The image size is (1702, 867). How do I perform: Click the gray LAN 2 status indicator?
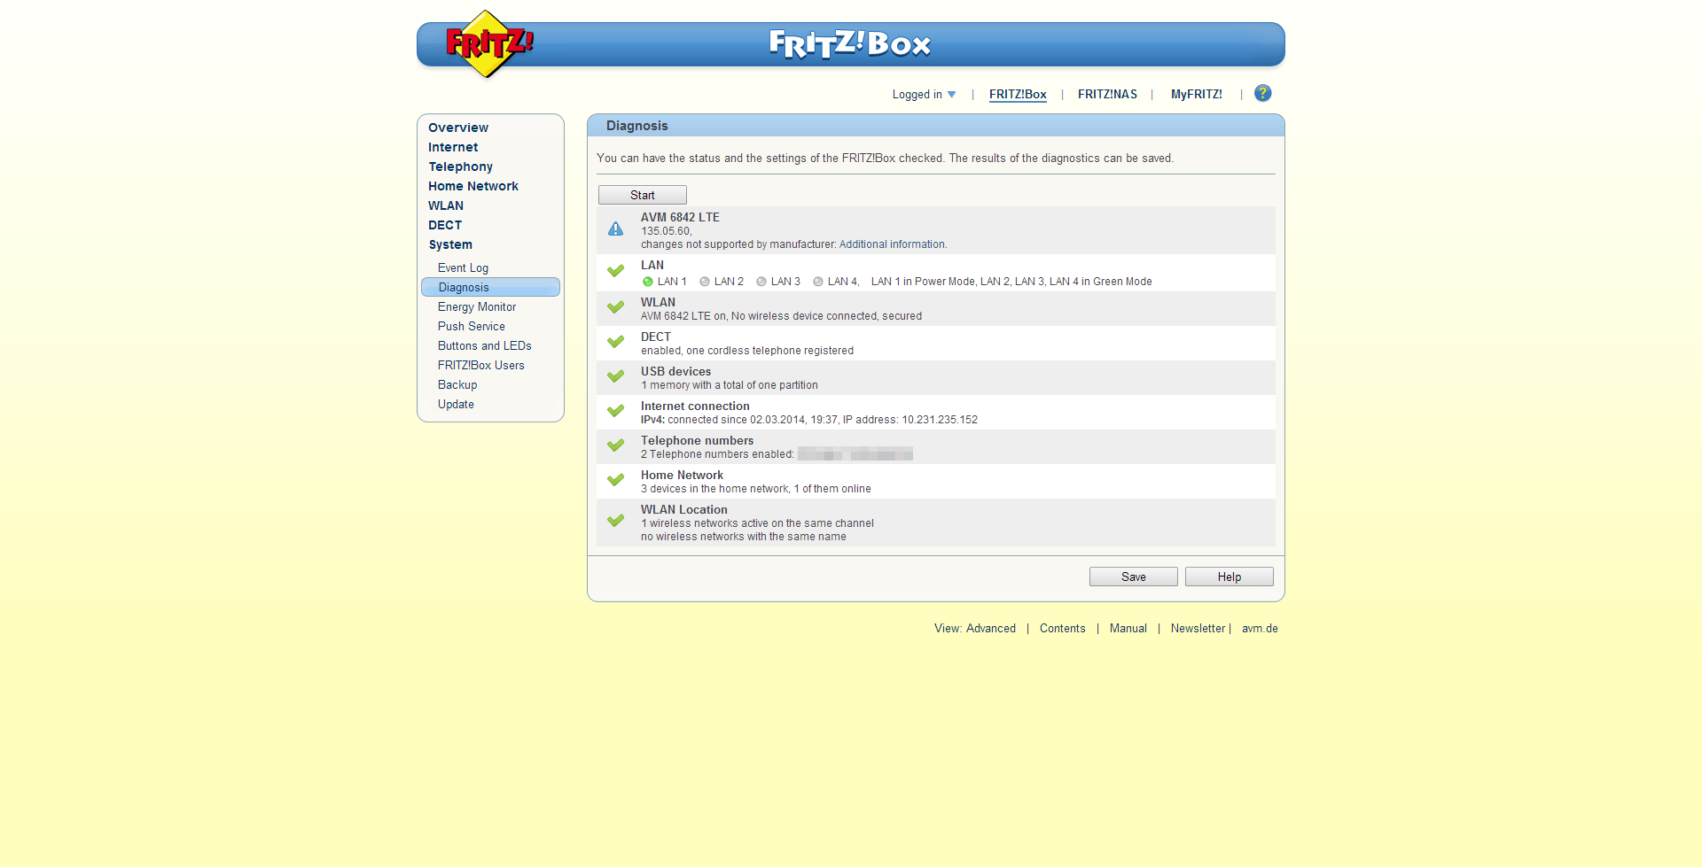(705, 282)
